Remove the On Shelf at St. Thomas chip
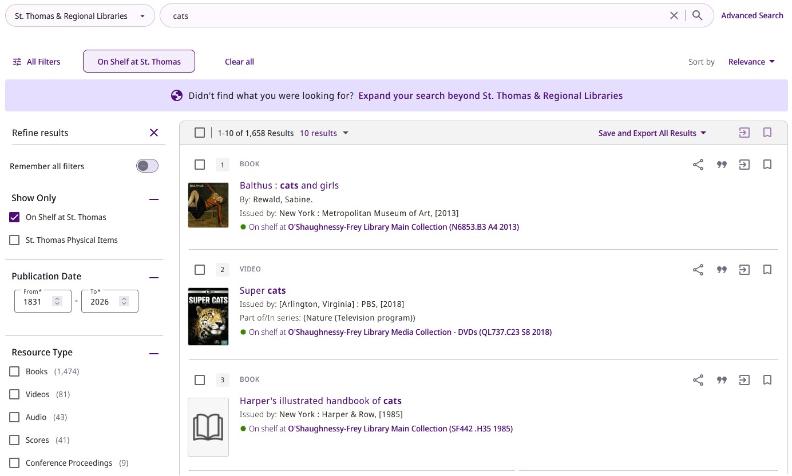 click(139, 62)
